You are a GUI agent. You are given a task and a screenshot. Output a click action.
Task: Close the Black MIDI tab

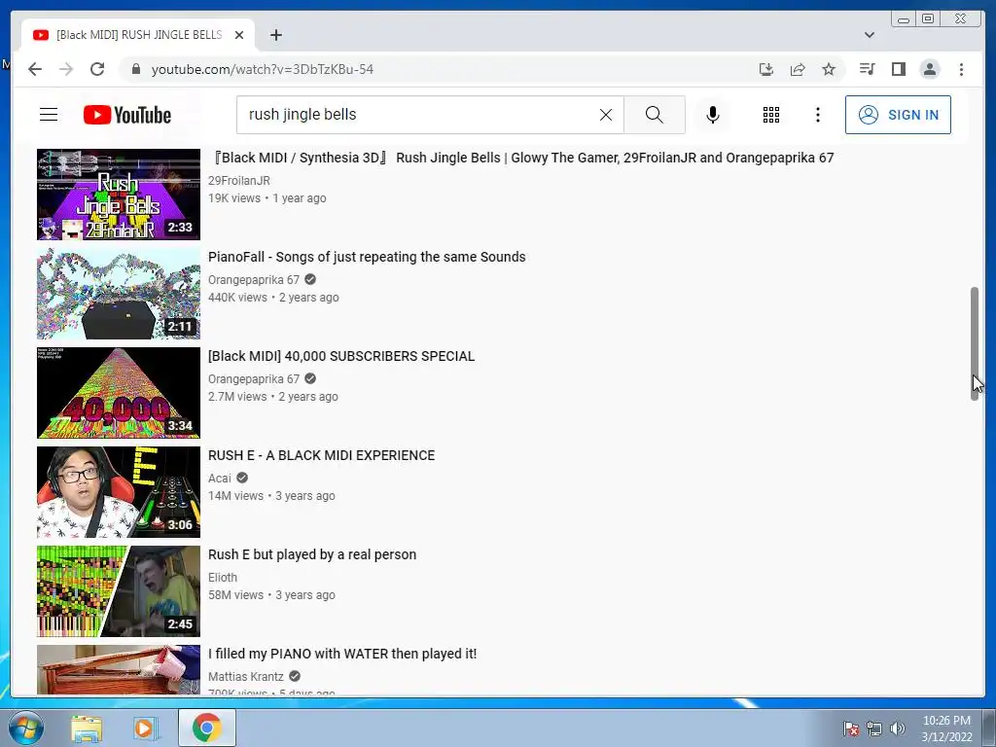[239, 35]
